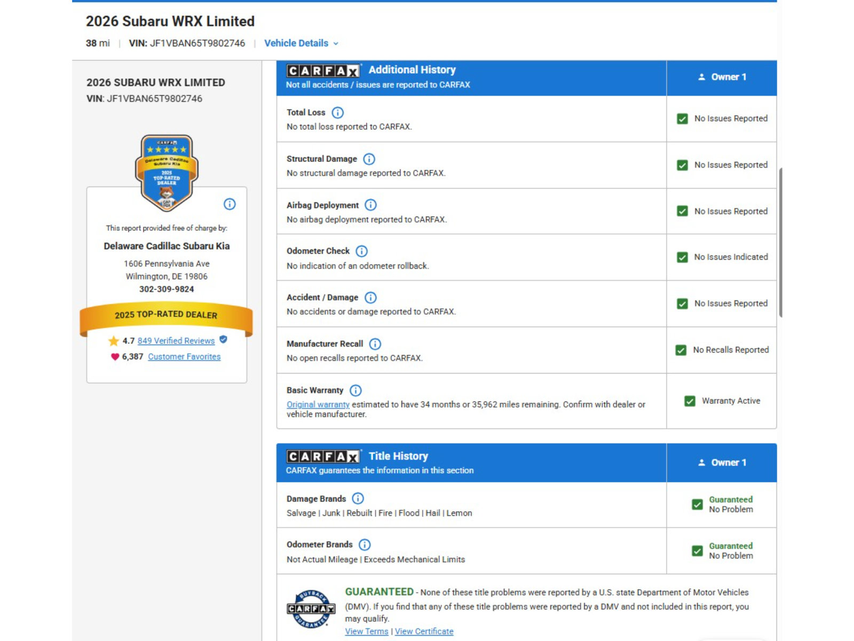Click the Odometer Brands Guaranteed checkmark

click(x=697, y=551)
